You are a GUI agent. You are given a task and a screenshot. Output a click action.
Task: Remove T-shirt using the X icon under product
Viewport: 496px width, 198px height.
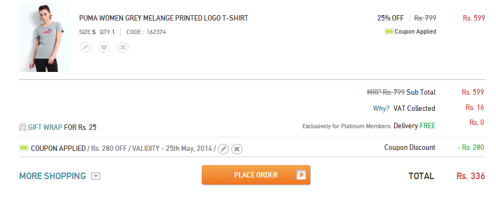[123, 48]
